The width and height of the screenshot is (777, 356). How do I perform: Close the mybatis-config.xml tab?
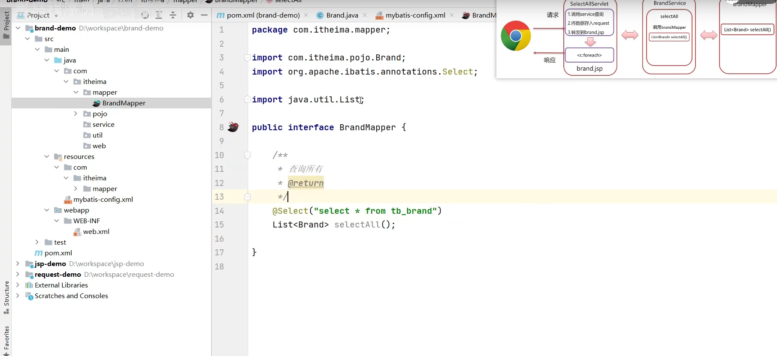tap(452, 15)
